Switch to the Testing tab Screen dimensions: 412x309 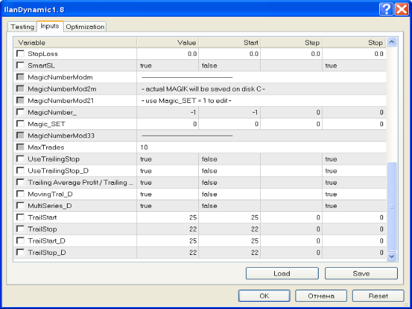[23, 27]
